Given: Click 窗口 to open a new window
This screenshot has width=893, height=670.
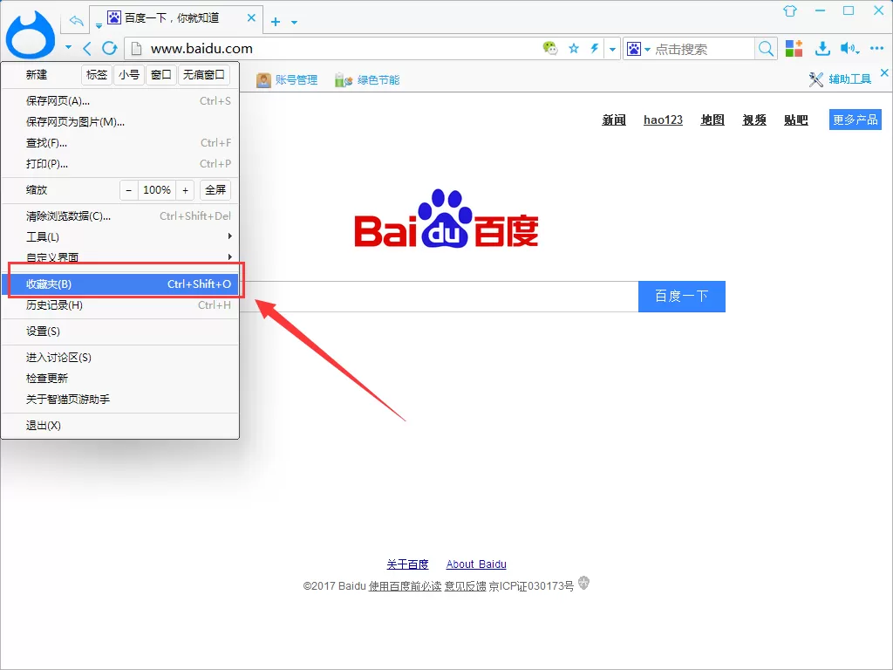Looking at the screenshot, I should (161, 75).
